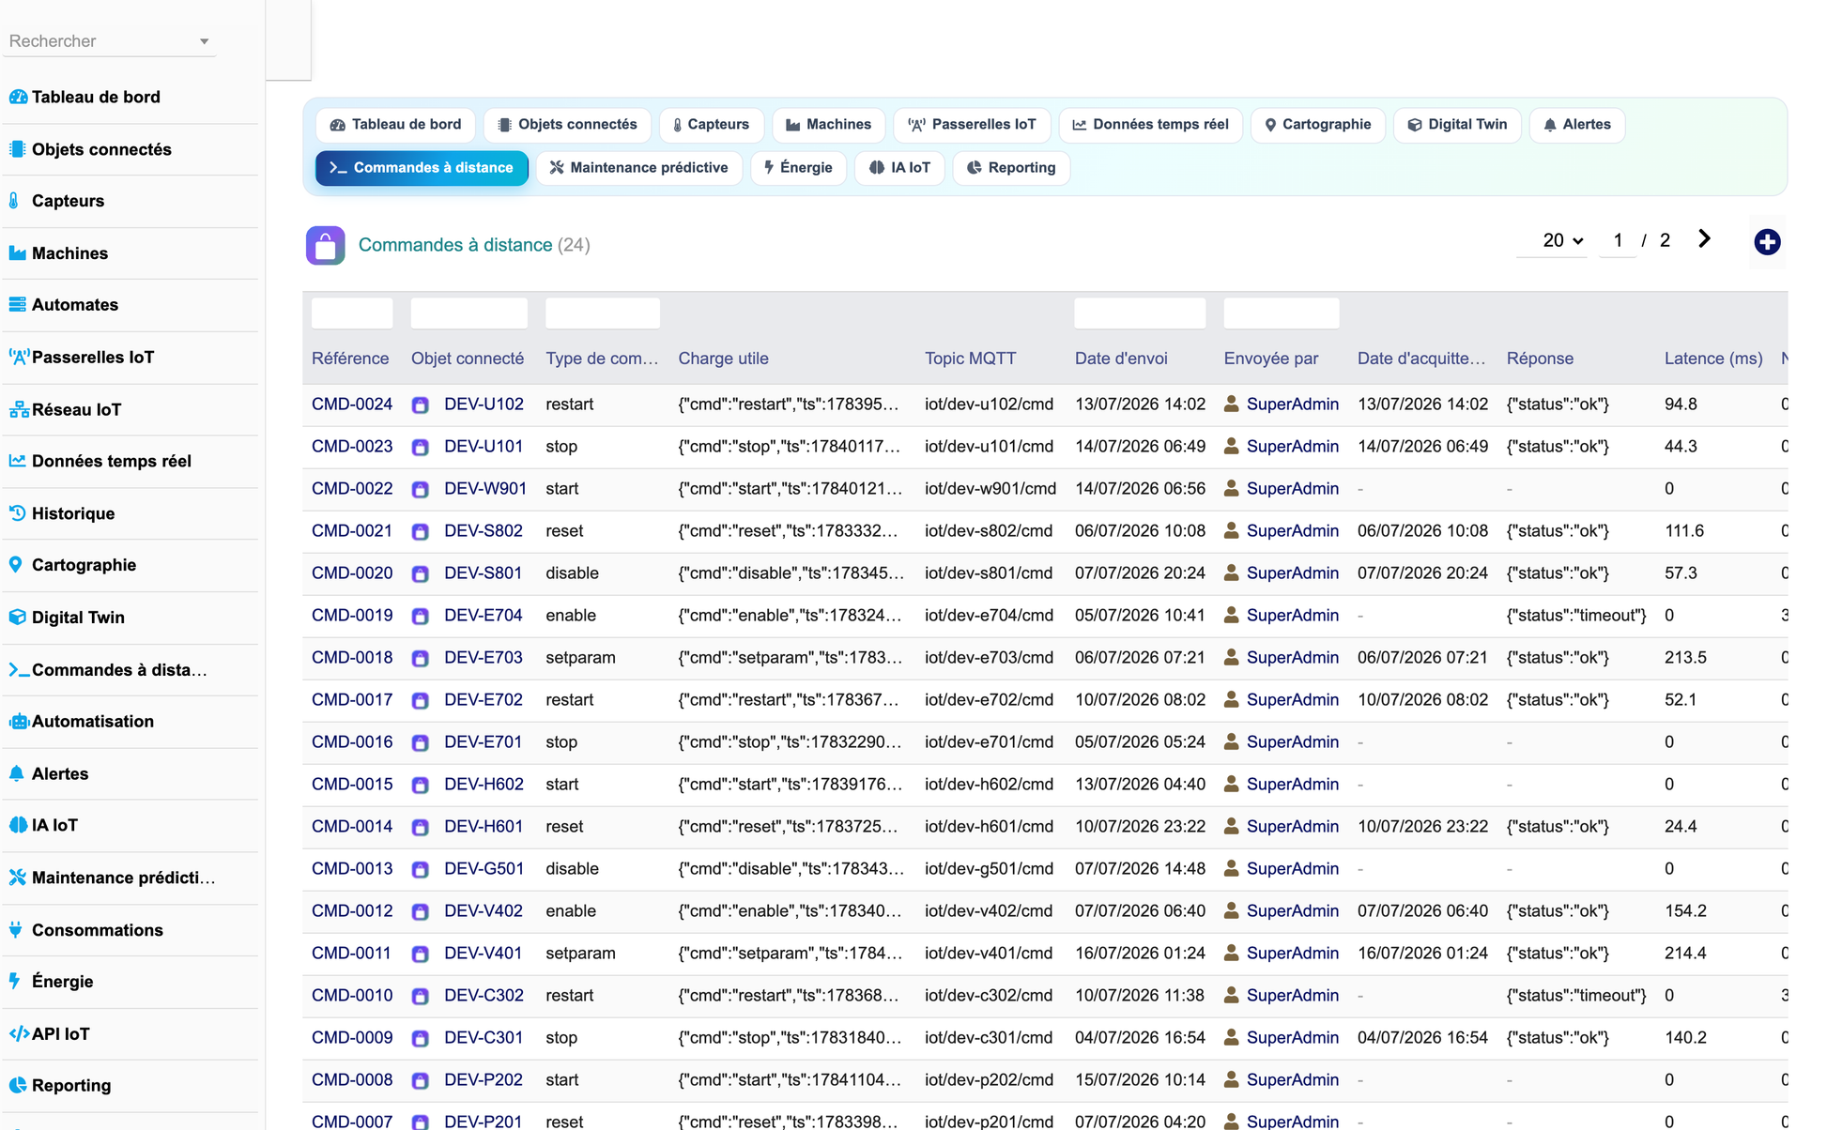The height and width of the screenshot is (1130, 1827).
Task: Click the Objet connecté column filter field
Action: coord(469,313)
